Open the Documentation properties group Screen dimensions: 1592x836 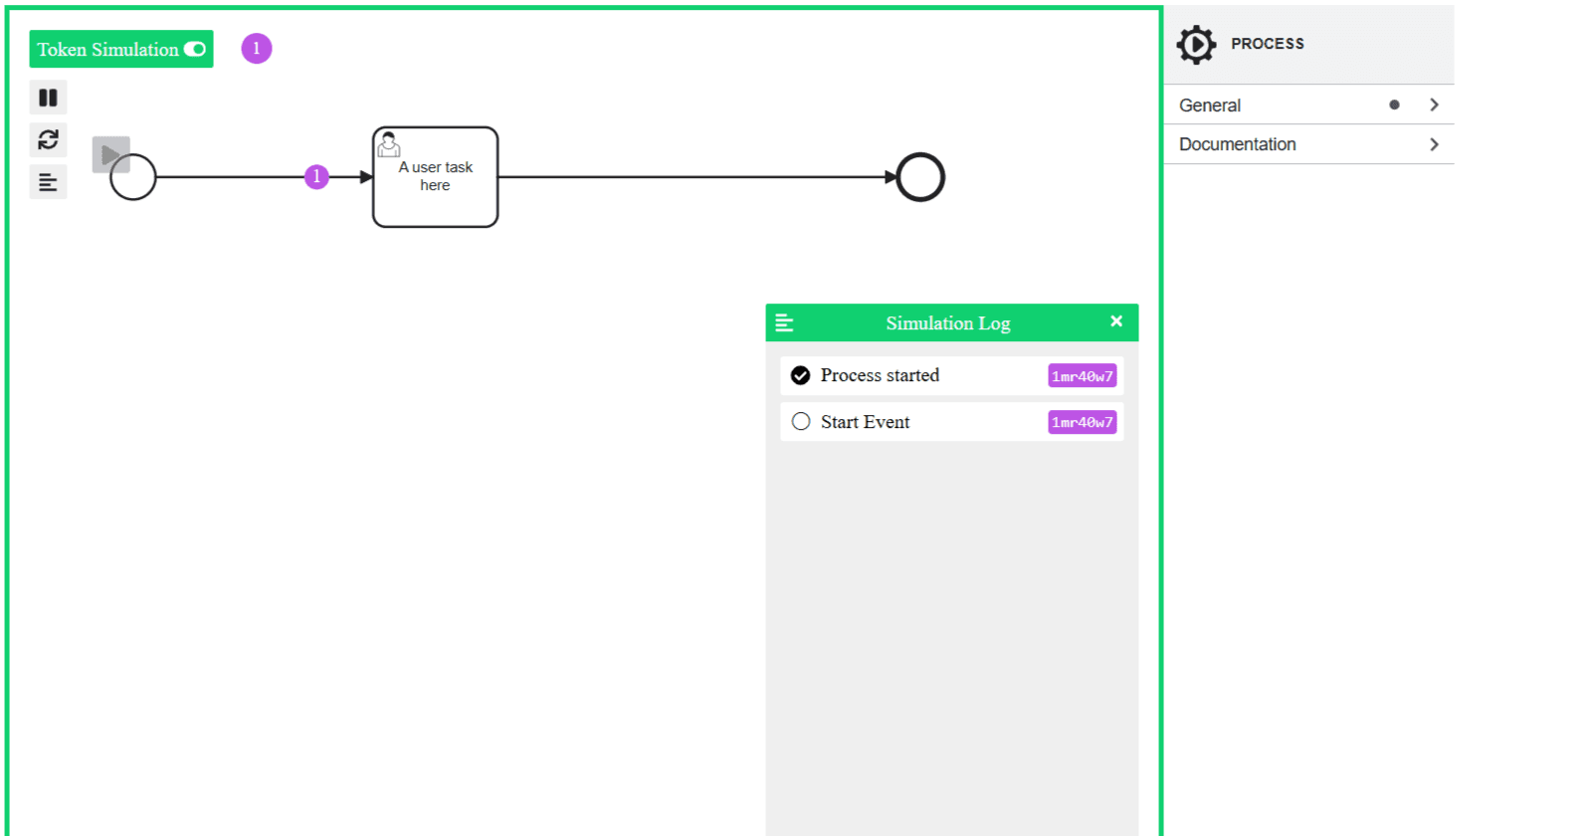pos(1237,144)
